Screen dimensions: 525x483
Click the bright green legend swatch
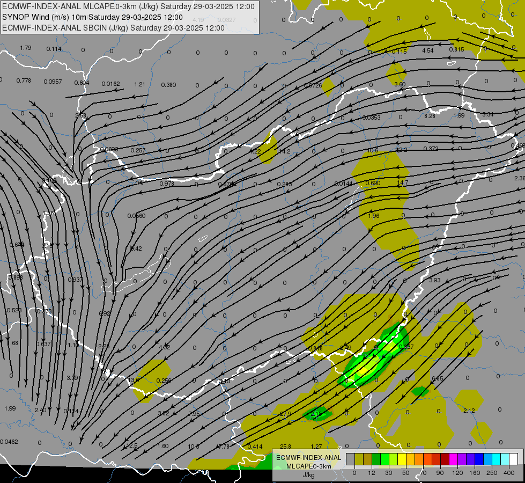coord(384,459)
